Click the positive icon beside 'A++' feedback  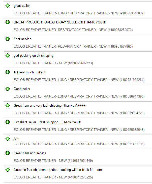click(x=8, y=139)
